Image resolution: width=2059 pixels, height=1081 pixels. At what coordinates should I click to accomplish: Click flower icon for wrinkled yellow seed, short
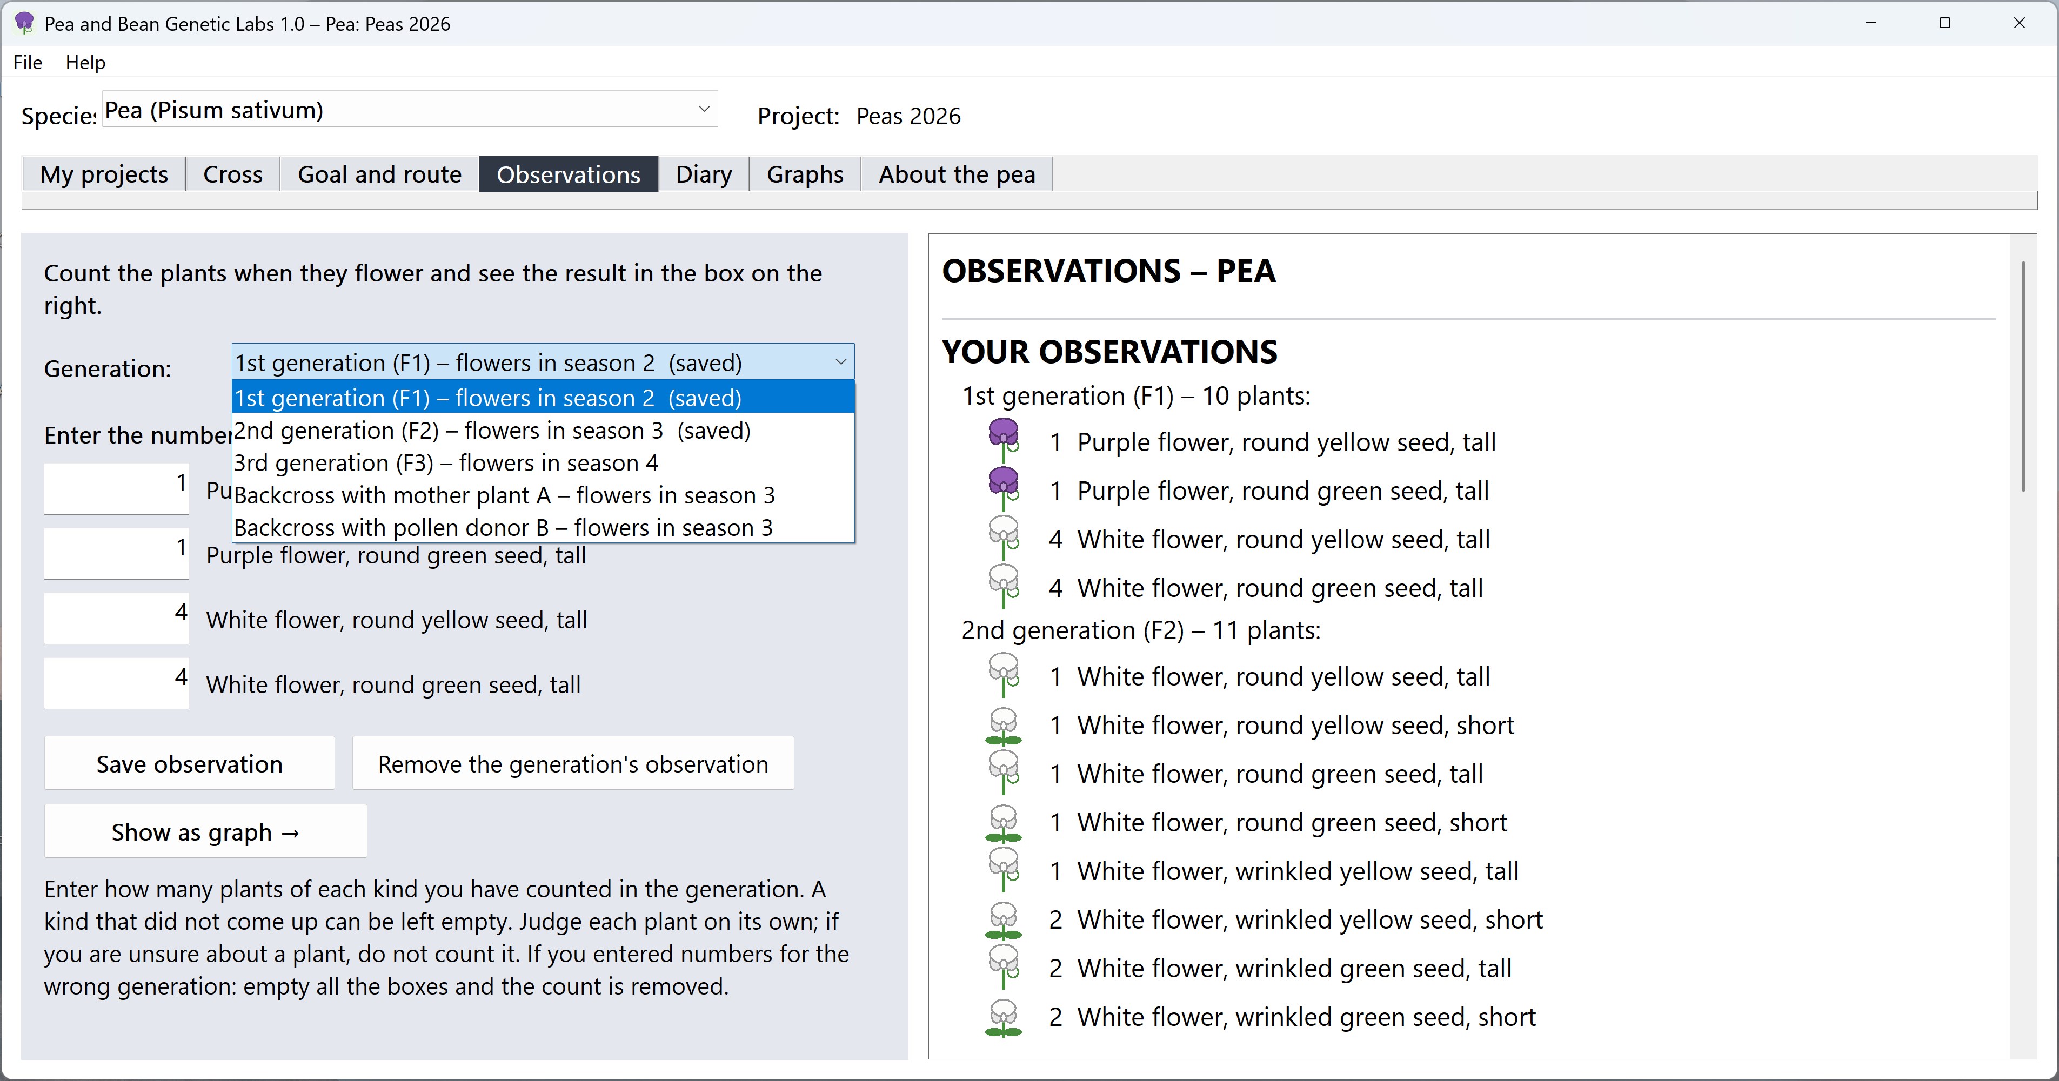1004,921
